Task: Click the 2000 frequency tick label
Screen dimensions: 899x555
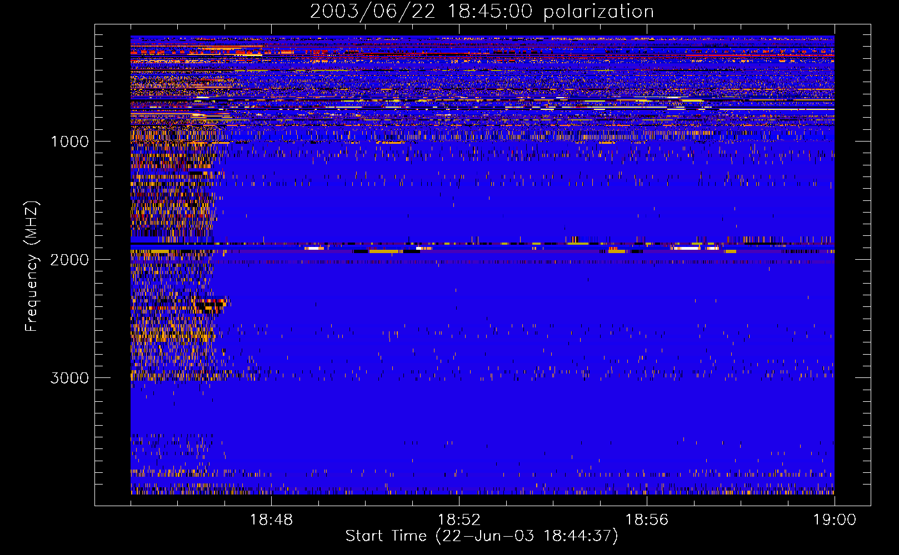Action: (x=69, y=260)
